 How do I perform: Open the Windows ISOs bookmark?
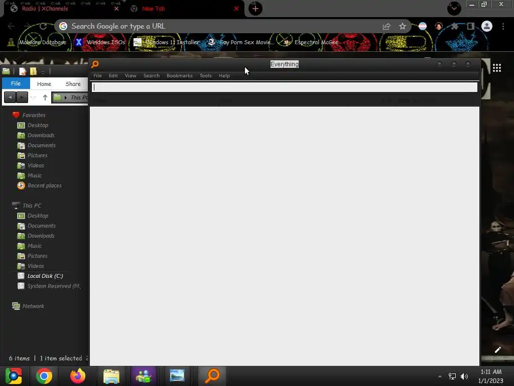[x=100, y=42]
